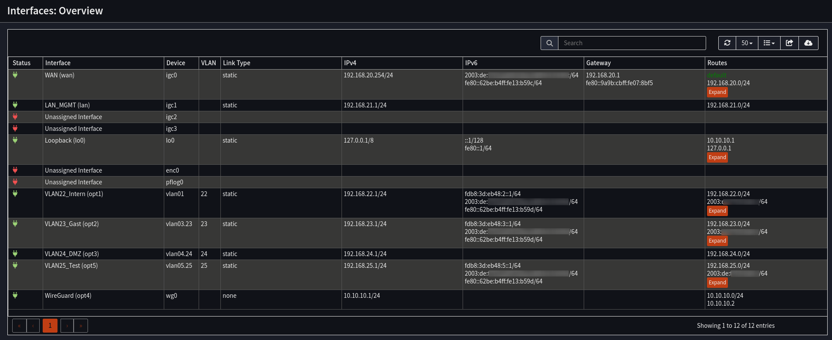This screenshot has width=832, height=340.
Task: Expand routes for WAN (wan) row
Action: click(717, 92)
